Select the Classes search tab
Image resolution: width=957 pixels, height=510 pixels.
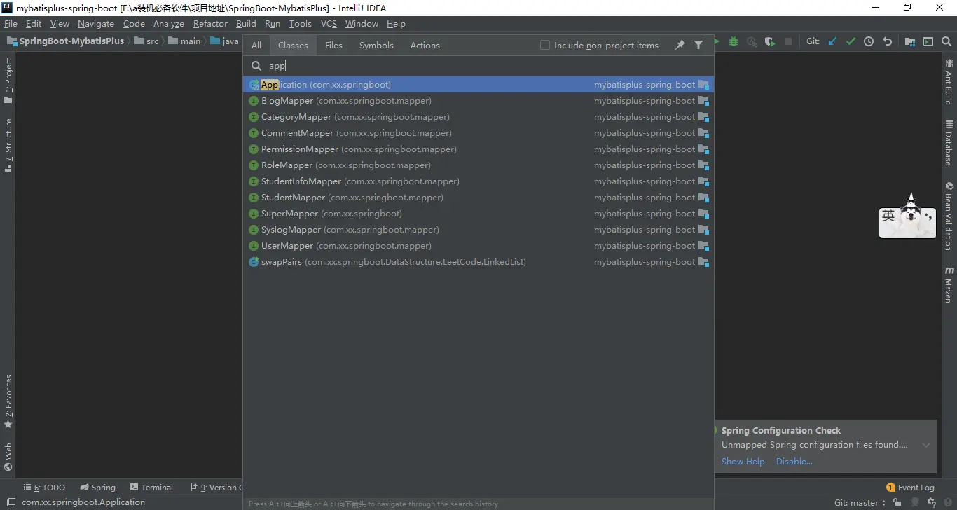click(x=293, y=45)
